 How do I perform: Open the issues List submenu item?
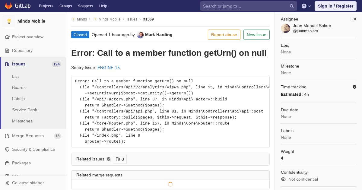coord(15,76)
